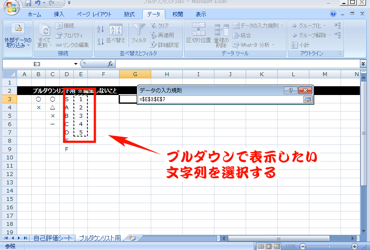This screenshot has width=370, height=250.
Task: Switch to 自己評価シート sheet tab
Action: click(53, 238)
